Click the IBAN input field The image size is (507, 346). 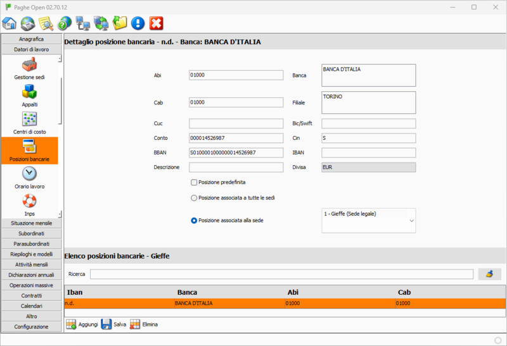tap(368, 152)
